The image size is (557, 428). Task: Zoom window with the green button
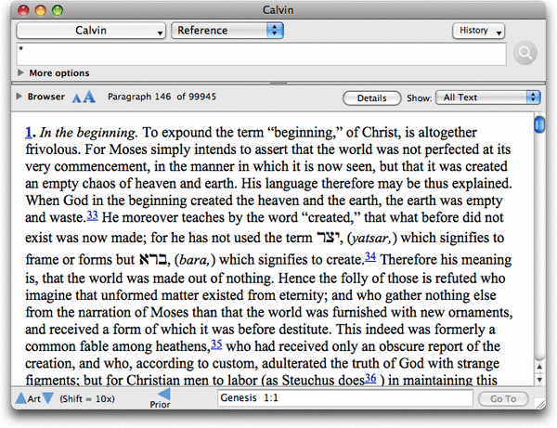(x=58, y=10)
